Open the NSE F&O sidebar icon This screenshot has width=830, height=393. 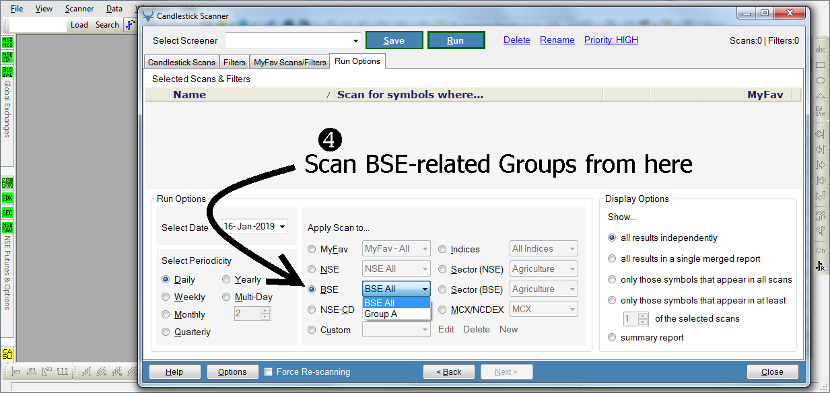point(7,227)
